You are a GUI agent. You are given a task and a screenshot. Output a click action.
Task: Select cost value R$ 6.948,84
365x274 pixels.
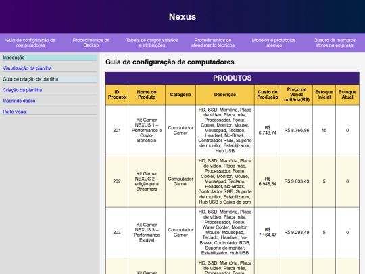(268, 181)
